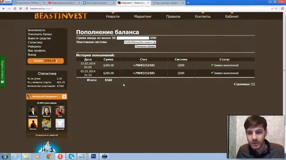Screen dimensions: 286x160
Task: Open Speed Dial grid icon beside reload
Action: (21, 8)
